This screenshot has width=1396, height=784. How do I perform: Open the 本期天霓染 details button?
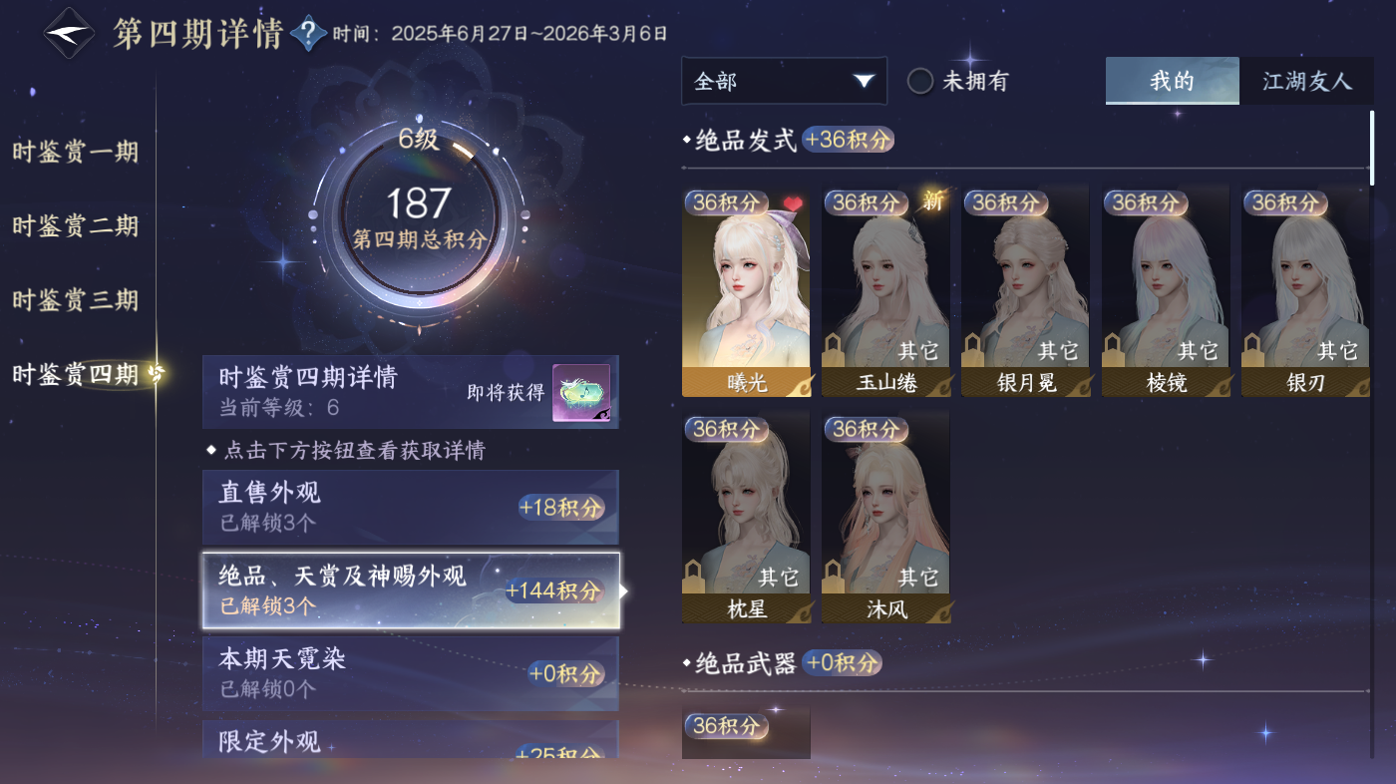411,673
